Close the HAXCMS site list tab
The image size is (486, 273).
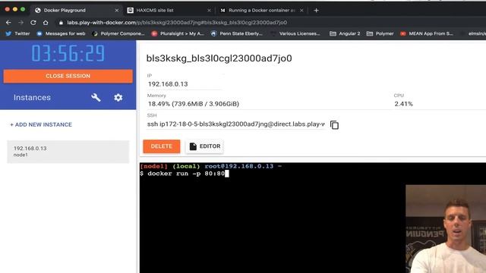pos(209,10)
